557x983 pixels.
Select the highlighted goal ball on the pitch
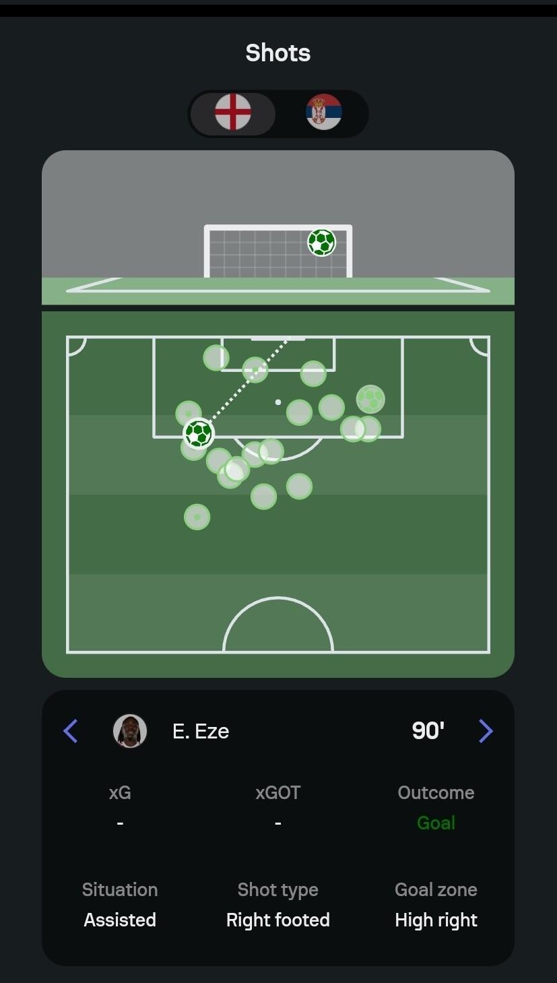click(198, 433)
